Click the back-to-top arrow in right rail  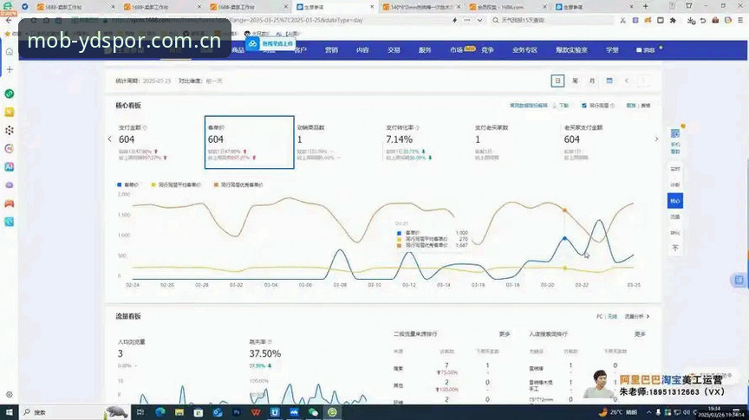(x=675, y=248)
